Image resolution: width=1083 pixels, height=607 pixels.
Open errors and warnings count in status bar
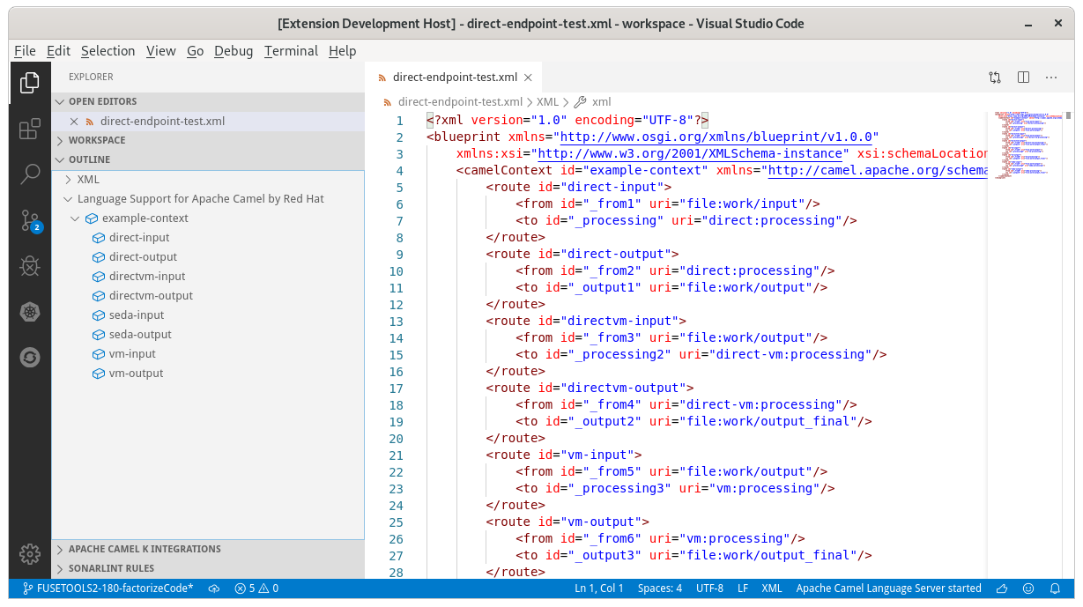256,588
